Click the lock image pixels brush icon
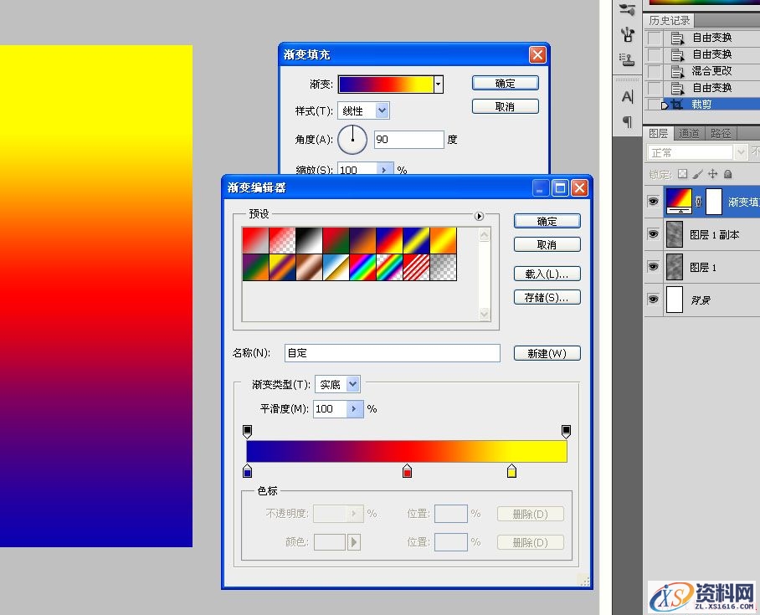 pyautogui.click(x=697, y=174)
